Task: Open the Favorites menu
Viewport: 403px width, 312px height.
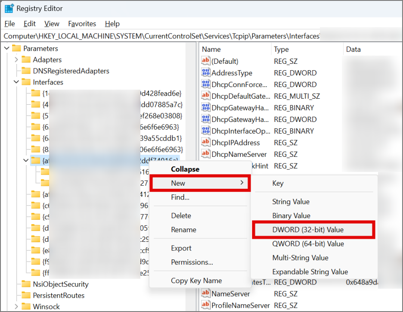Action: click(82, 24)
